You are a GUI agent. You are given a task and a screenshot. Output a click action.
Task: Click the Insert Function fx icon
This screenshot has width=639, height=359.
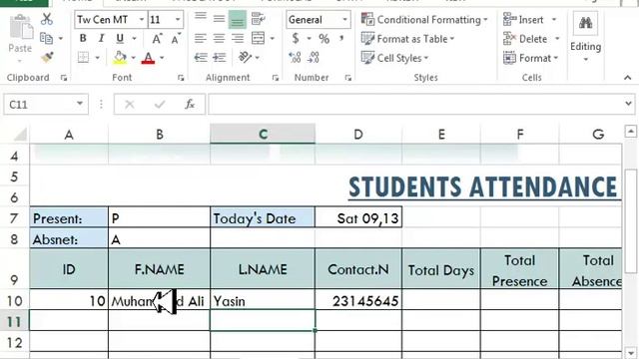coord(190,105)
